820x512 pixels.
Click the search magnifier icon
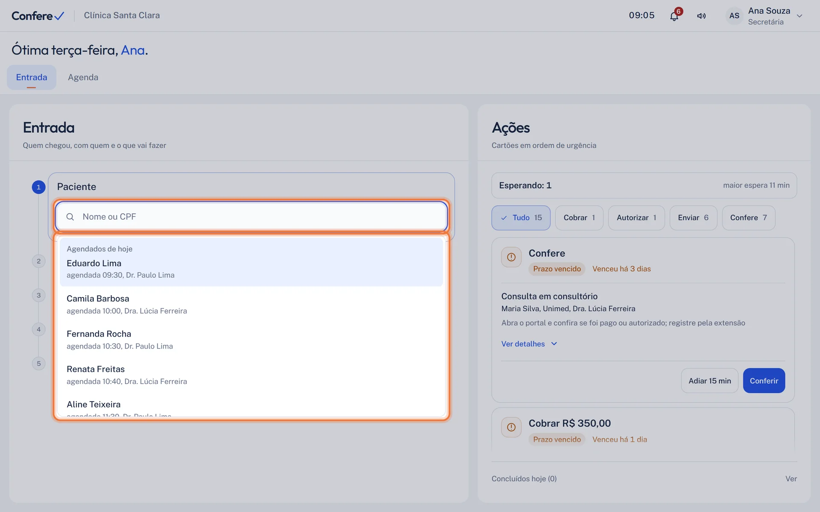pyautogui.click(x=70, y=217)
